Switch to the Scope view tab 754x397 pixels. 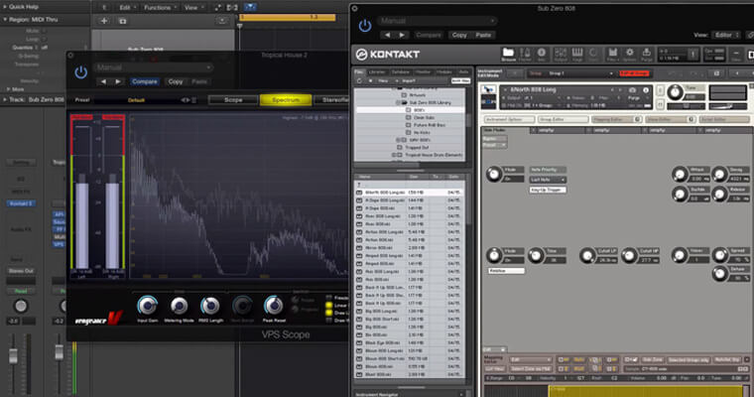[233, 100]
